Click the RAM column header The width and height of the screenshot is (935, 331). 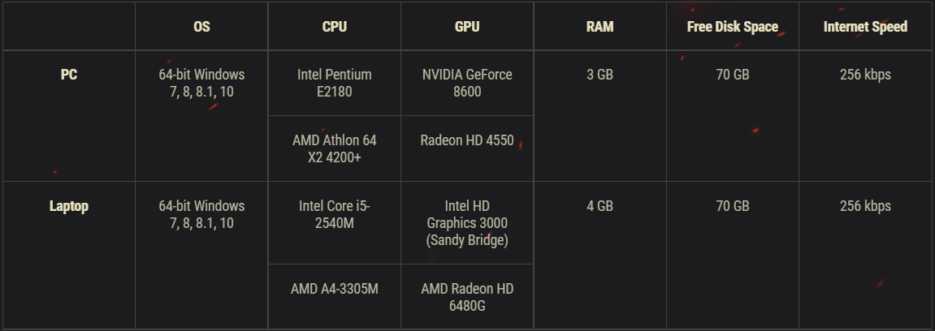pos(600,27)
